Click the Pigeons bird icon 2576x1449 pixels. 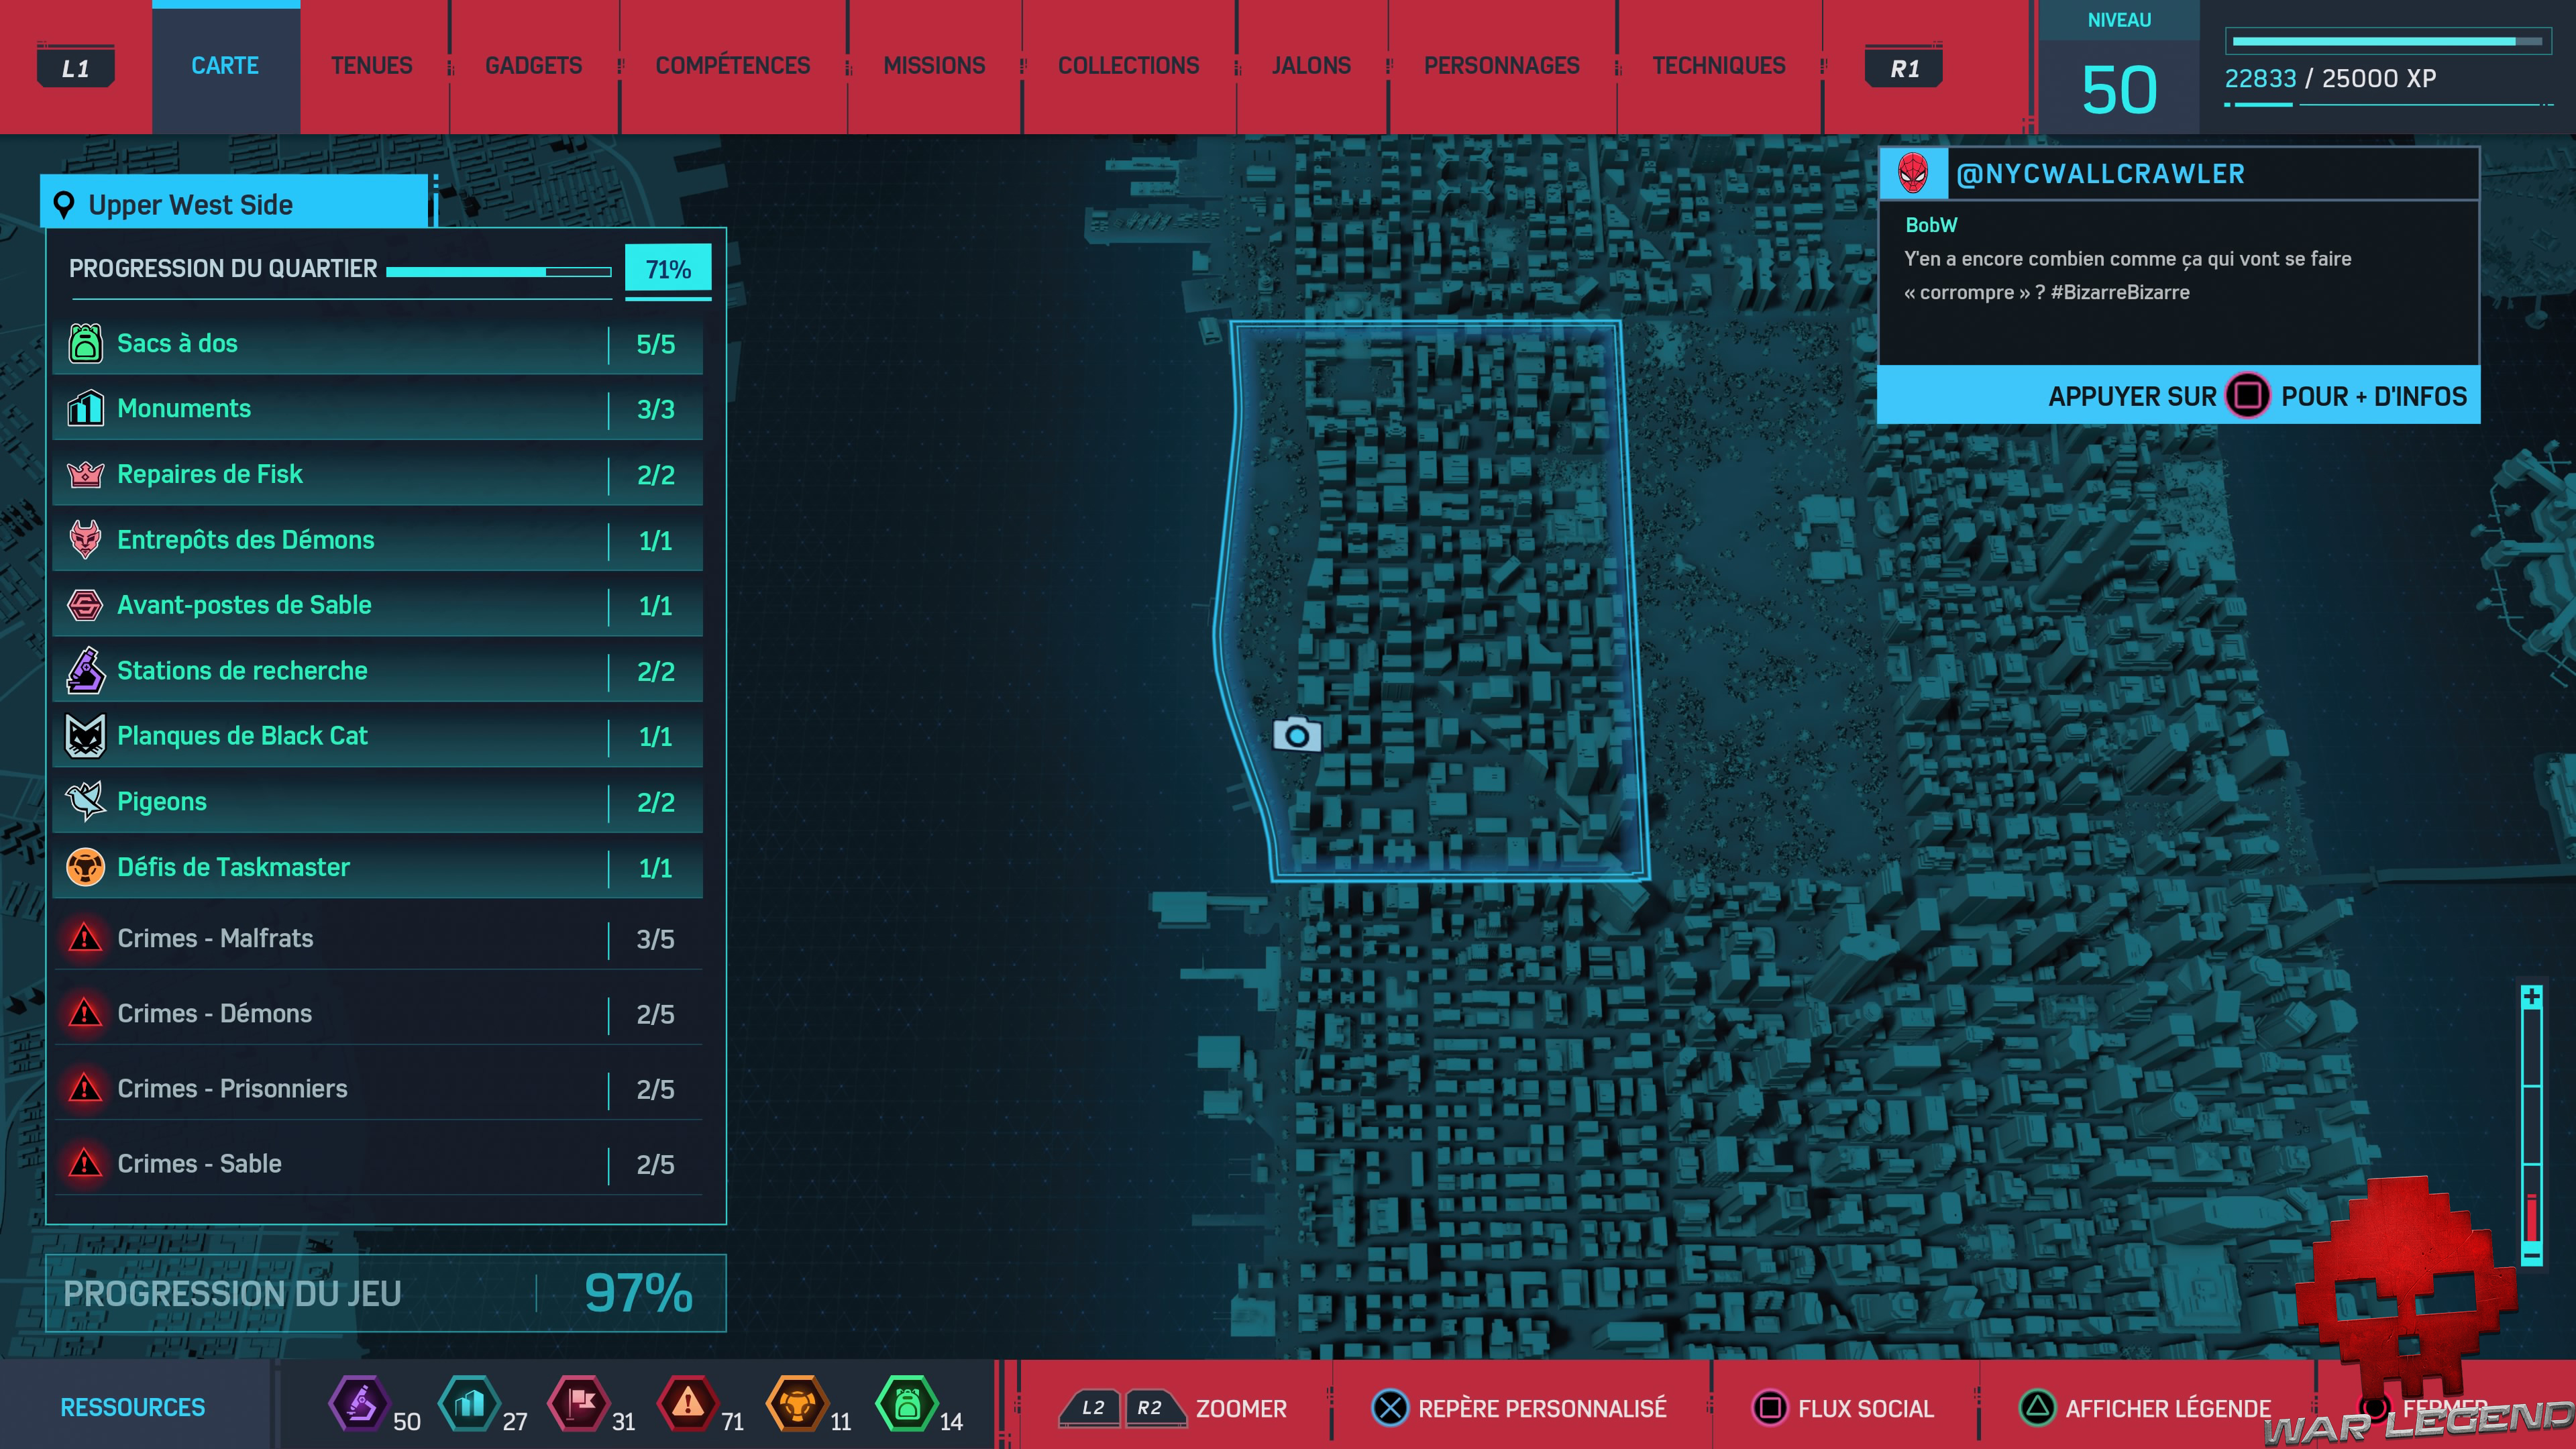click(85, 801)
